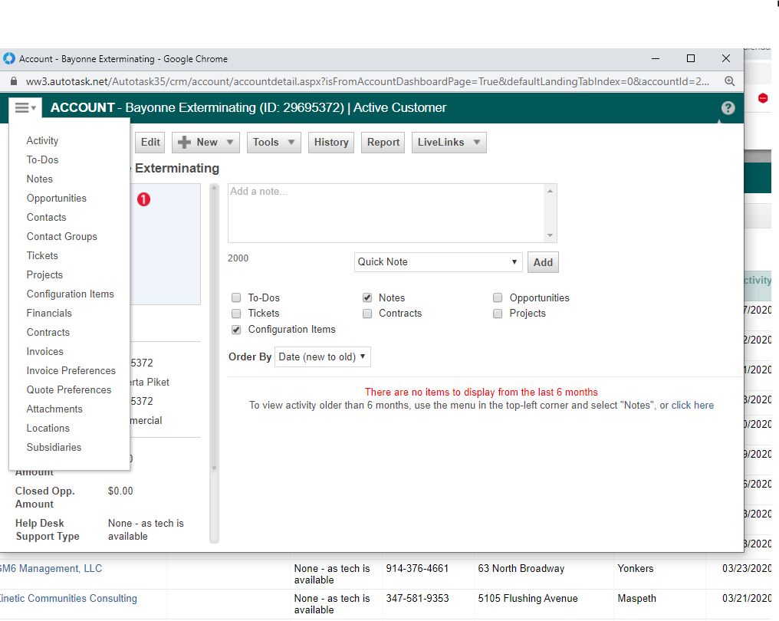The width and height of the screenshot is (779, 621).
Task: Toggle the Contracts checkbox
Action: click(x=367, y=314)
